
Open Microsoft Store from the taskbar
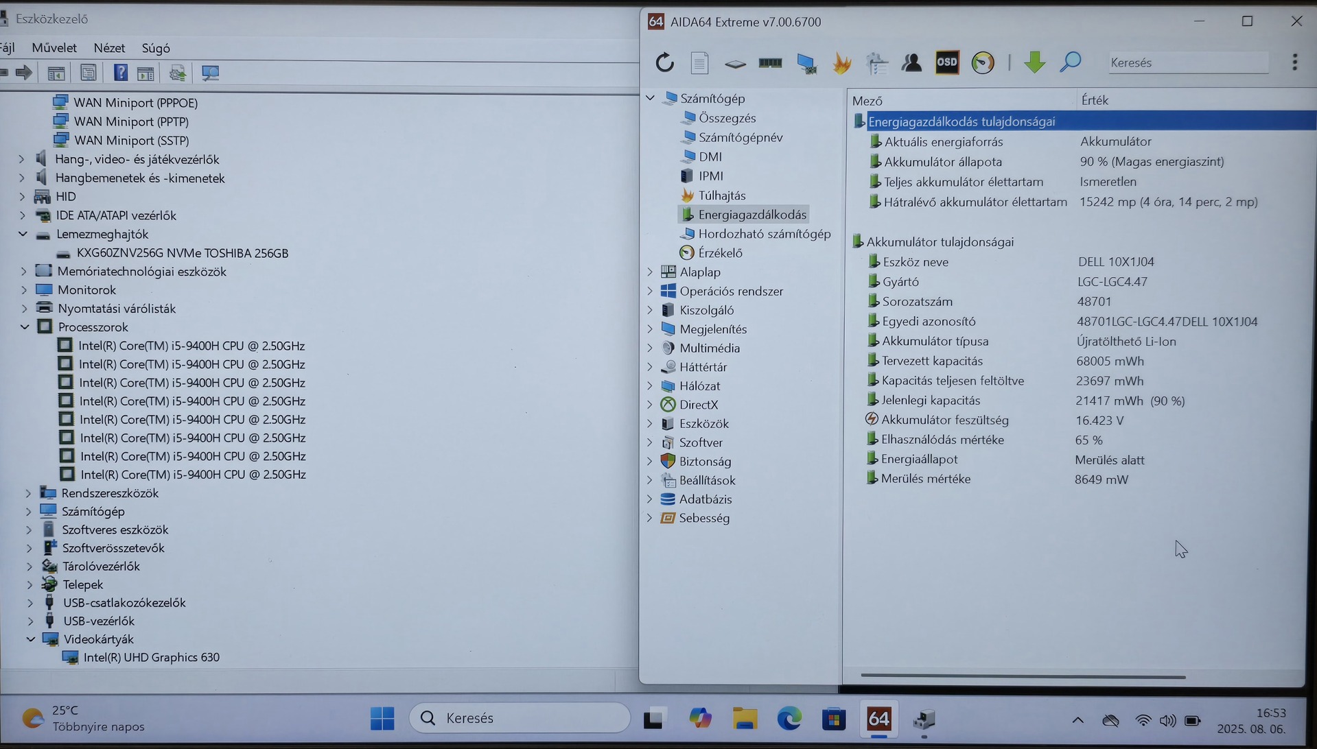(x=834, y=718)
